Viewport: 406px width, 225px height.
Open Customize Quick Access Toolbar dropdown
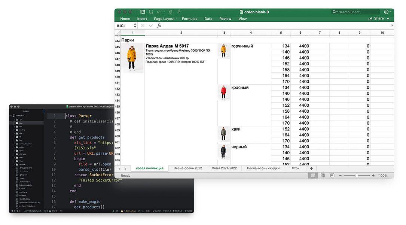pyautogui.click(x=179, y=12)
